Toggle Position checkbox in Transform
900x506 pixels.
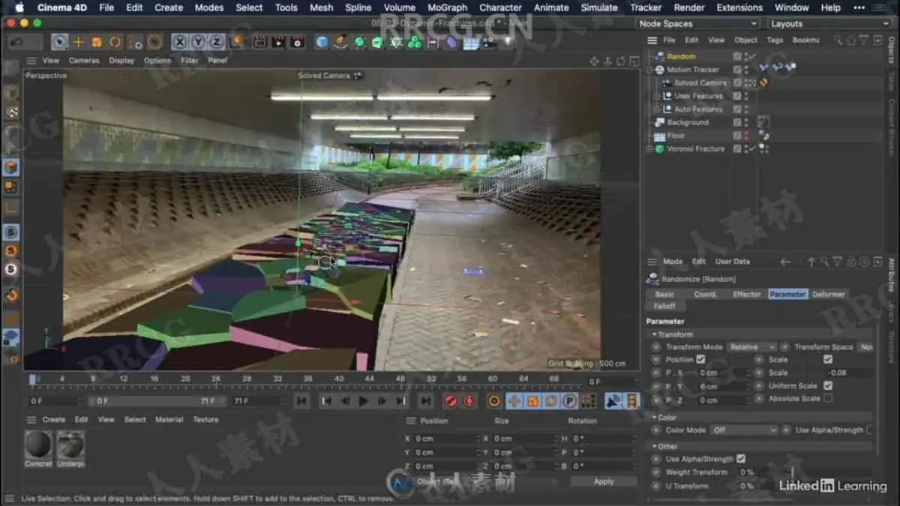700,360
